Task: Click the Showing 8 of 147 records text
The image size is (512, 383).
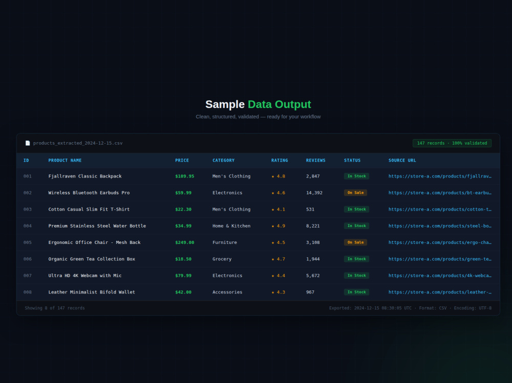Action: pyautogui.click(x=55, y=308)
